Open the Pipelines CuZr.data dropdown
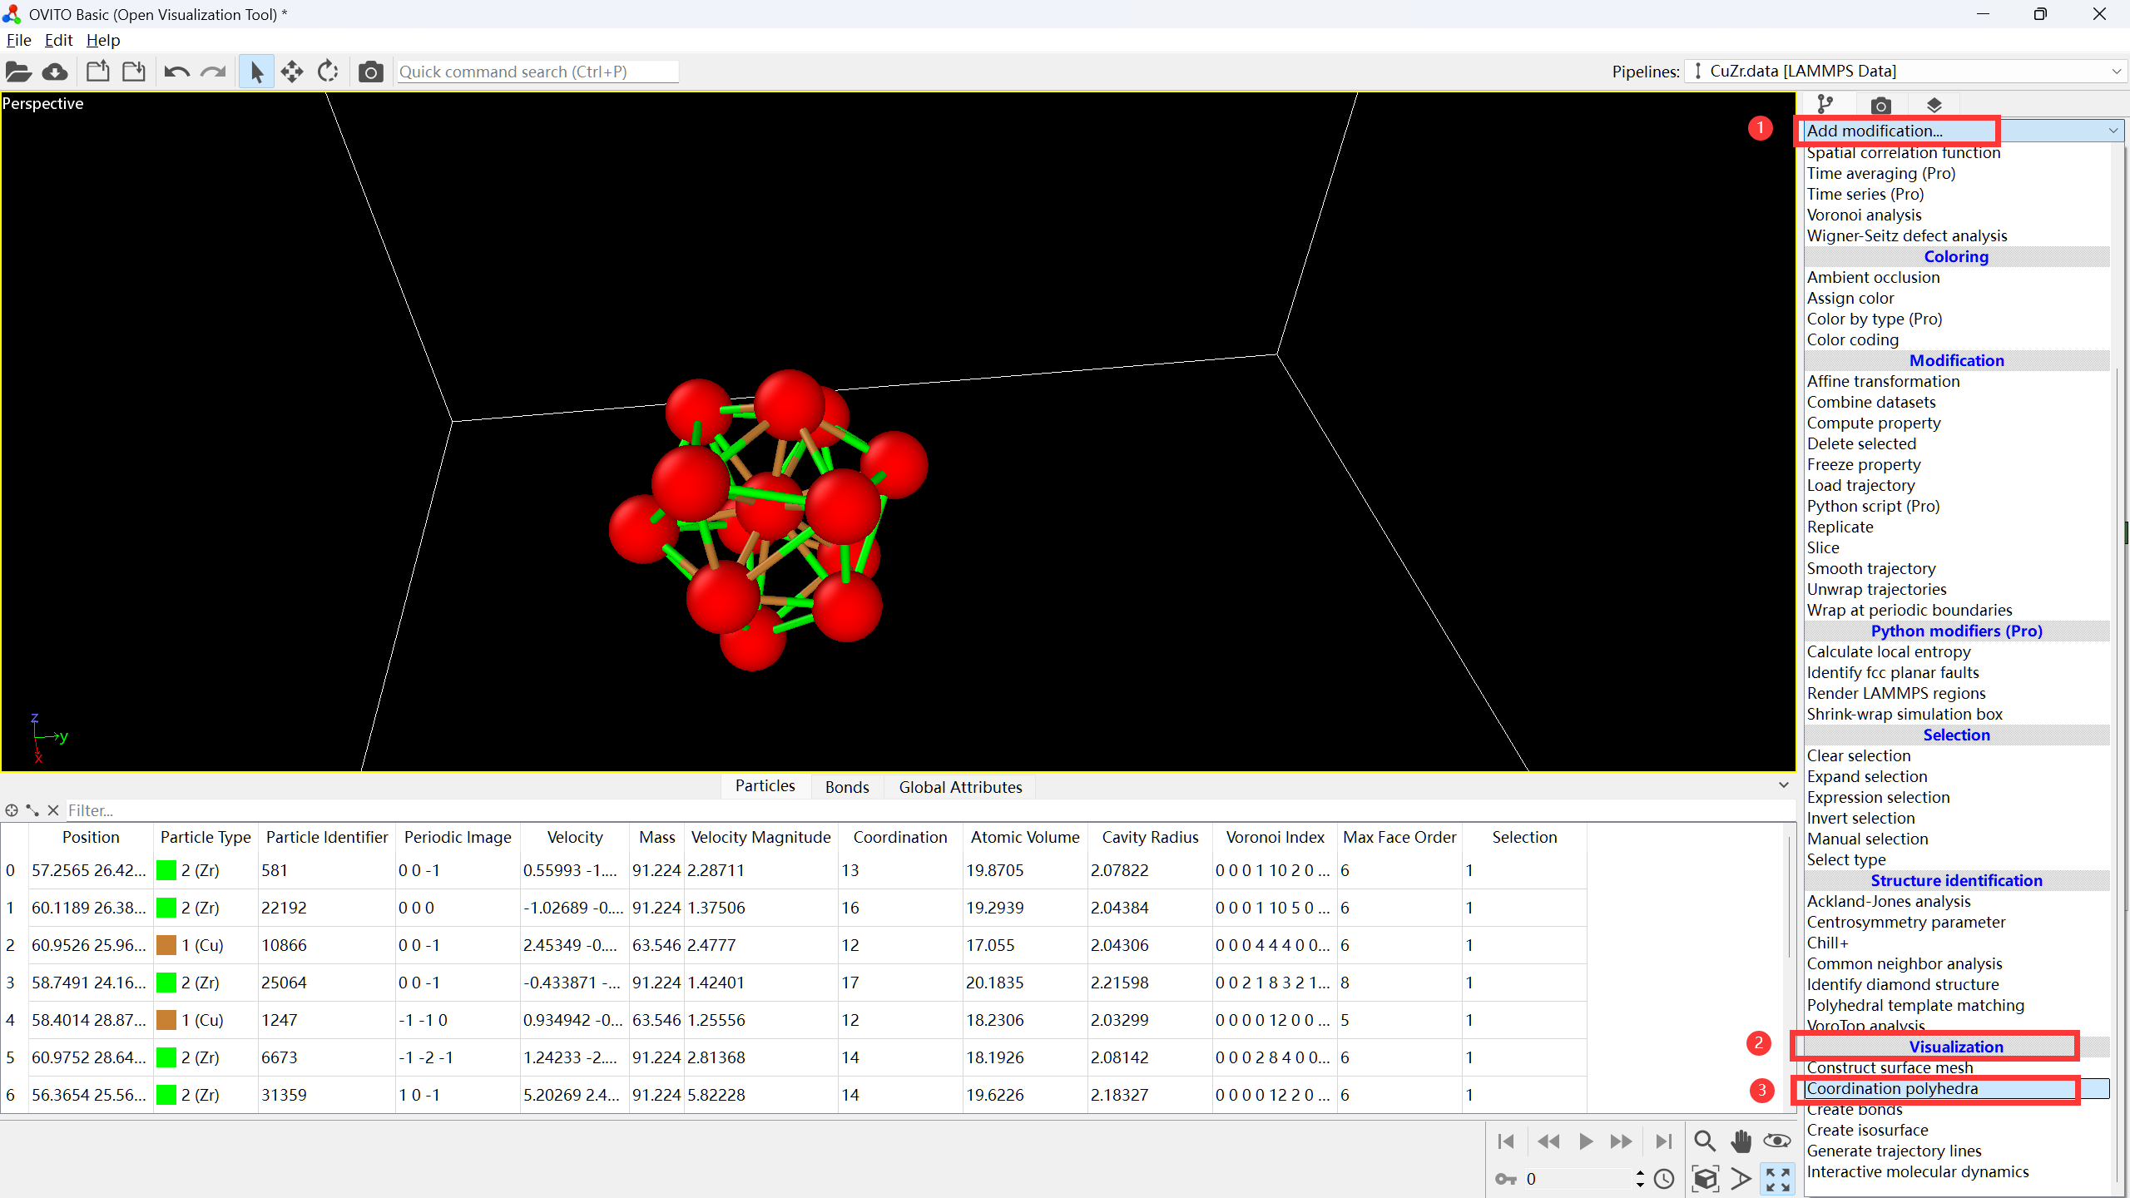Screen dimensions: 2130x1198 (x=1905, y=72)
